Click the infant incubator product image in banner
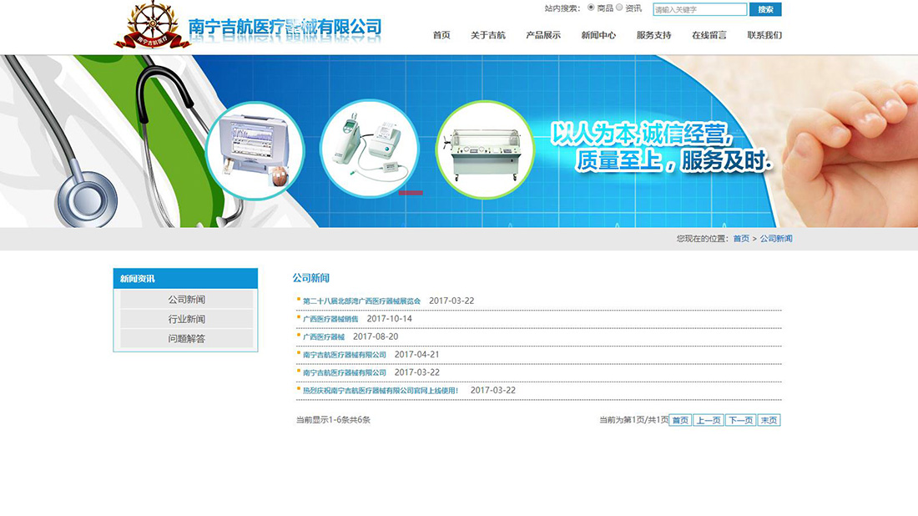This screenshot has width=918, height=516. pos(484,150)
